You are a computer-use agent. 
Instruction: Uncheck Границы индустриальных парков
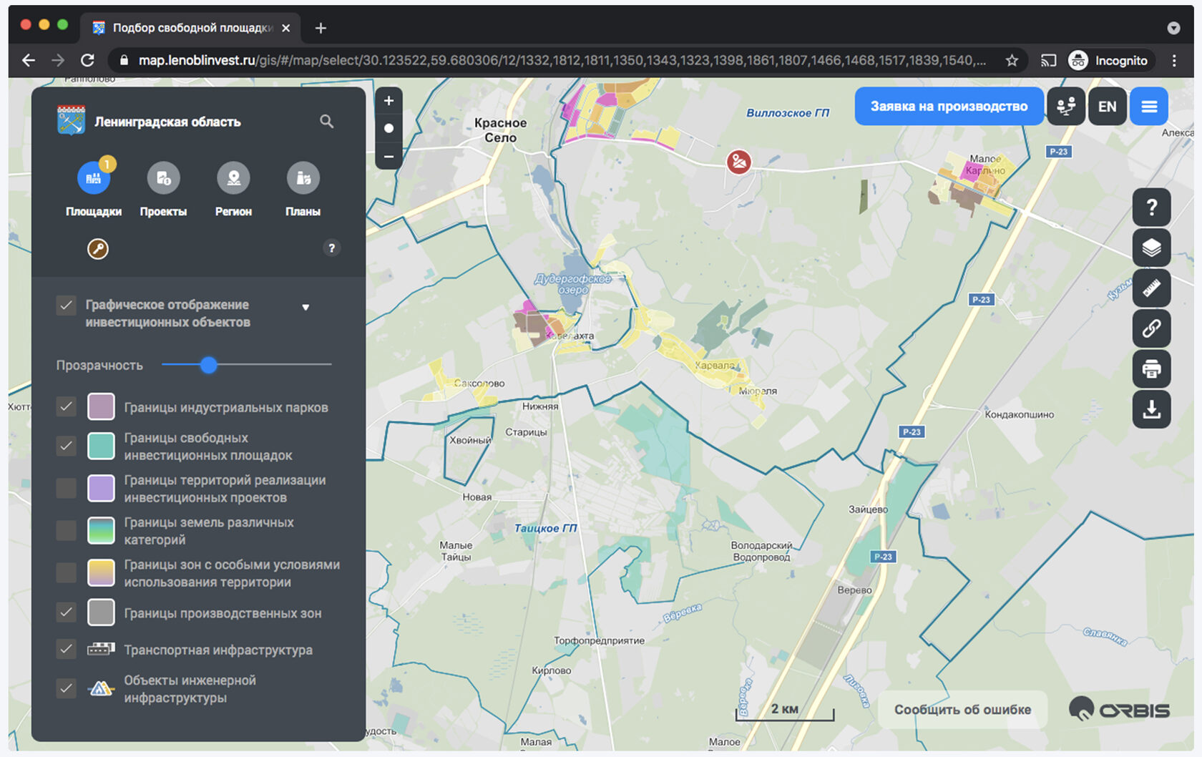tap(66, 407)
